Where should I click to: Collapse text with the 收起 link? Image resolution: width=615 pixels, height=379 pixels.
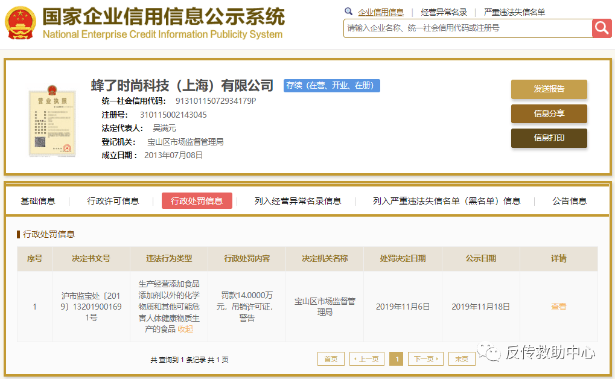pos(185,329)
